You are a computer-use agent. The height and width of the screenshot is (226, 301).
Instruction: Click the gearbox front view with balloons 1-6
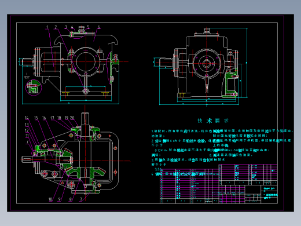pos(71,65)
